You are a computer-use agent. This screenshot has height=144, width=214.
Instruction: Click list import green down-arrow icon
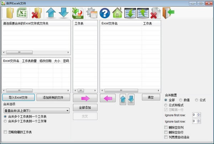pyautogui.click(x=130, y=13)
